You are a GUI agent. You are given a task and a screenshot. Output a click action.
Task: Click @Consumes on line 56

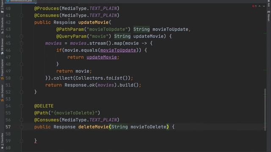[47, 120]
